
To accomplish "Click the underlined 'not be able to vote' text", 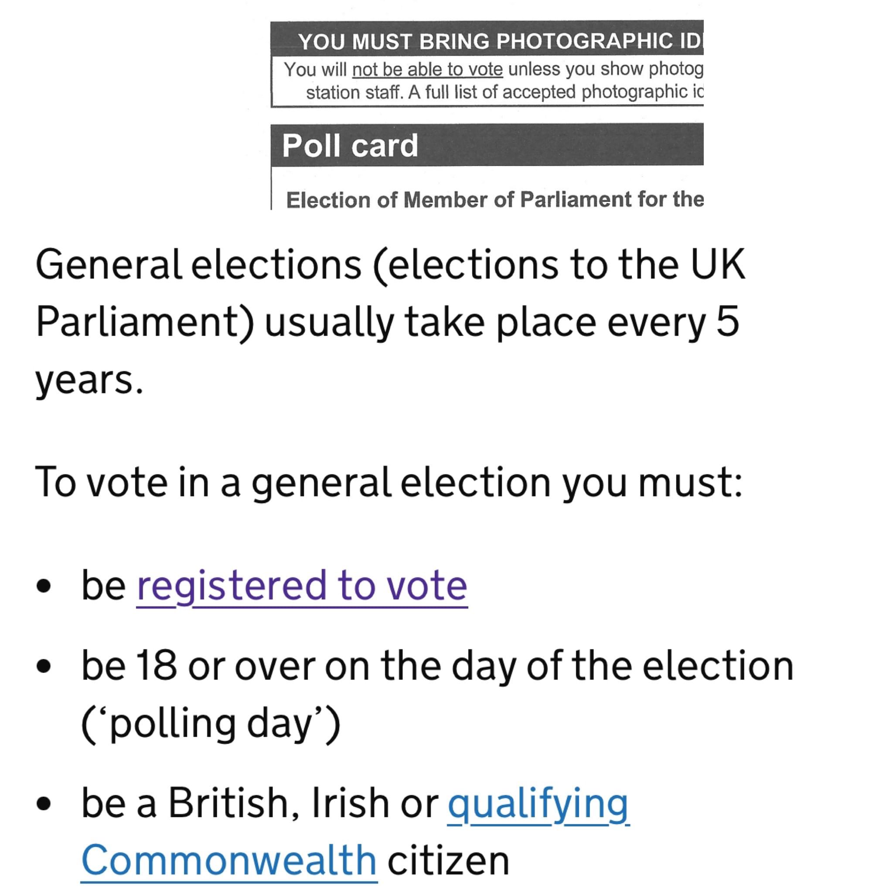I will tap(428, 70).
